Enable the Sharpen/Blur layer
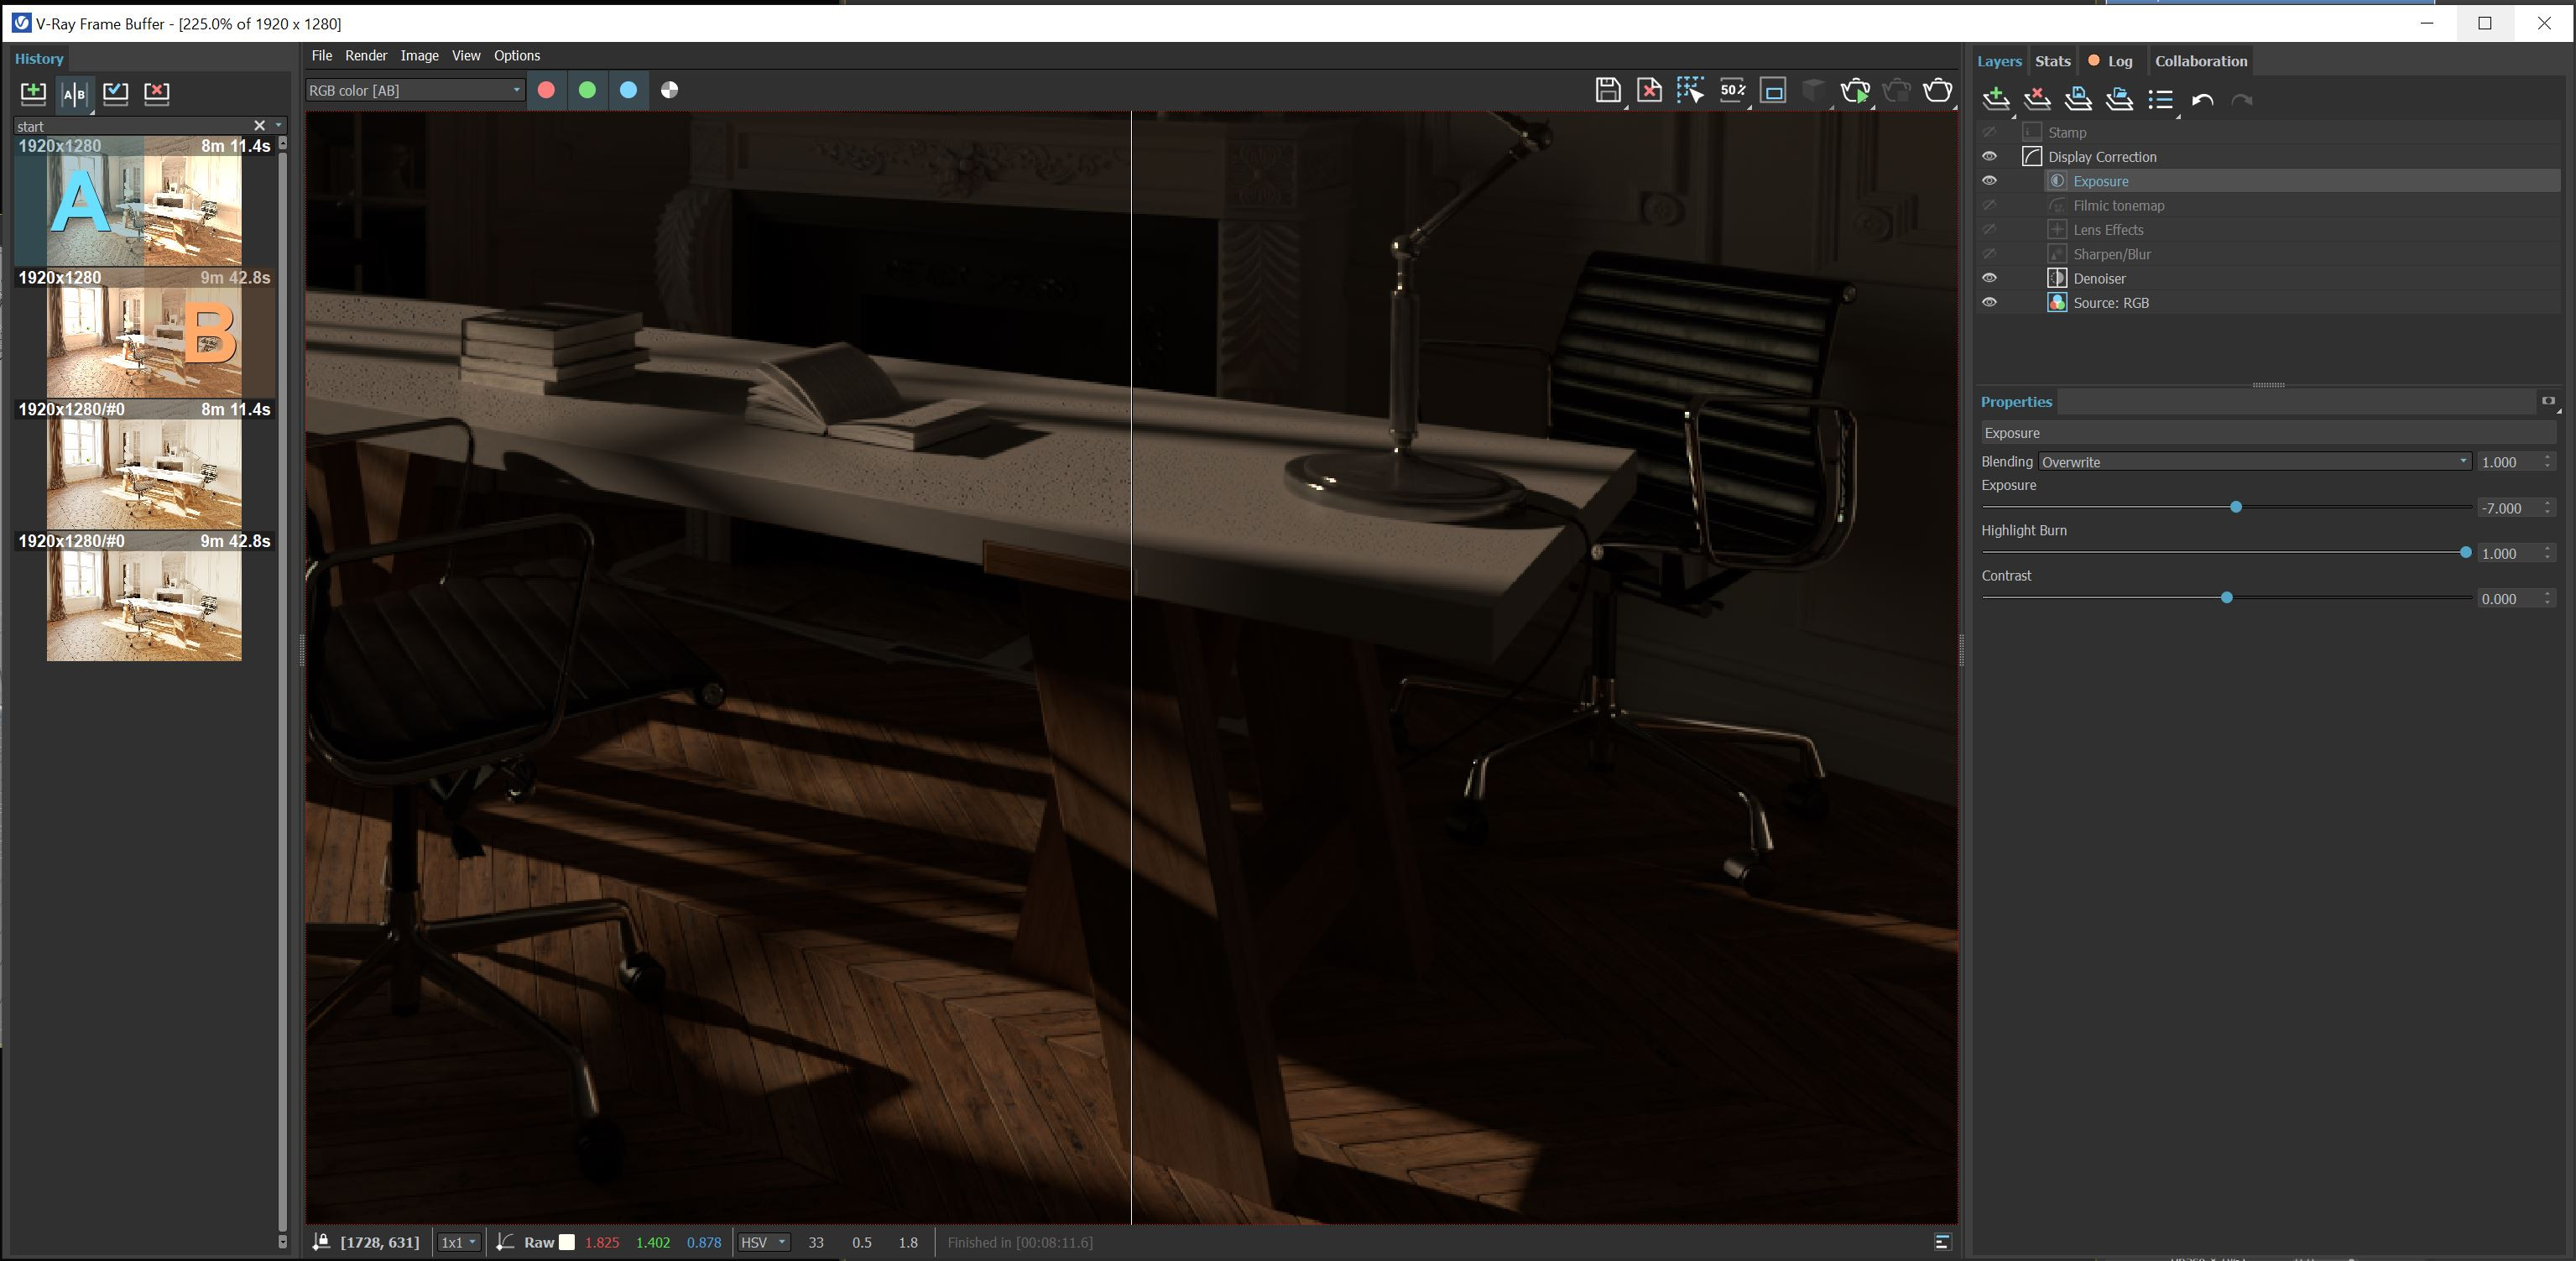 coord(1989,254)
